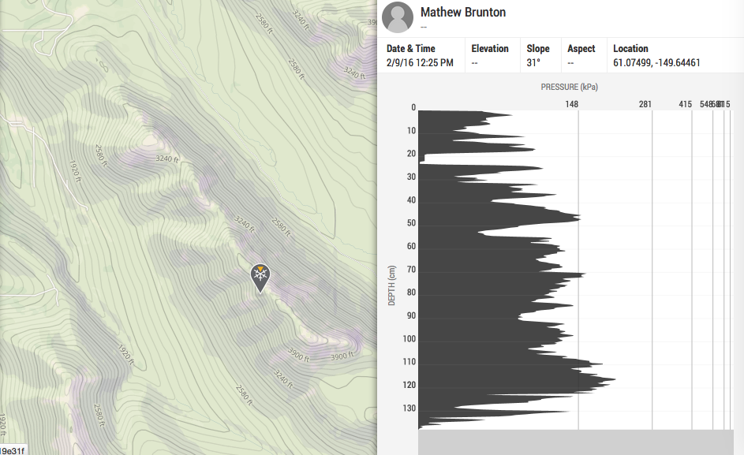Screen dimensions: 744x455
Task: Click the Elevation field header
Action: [490, 48]
